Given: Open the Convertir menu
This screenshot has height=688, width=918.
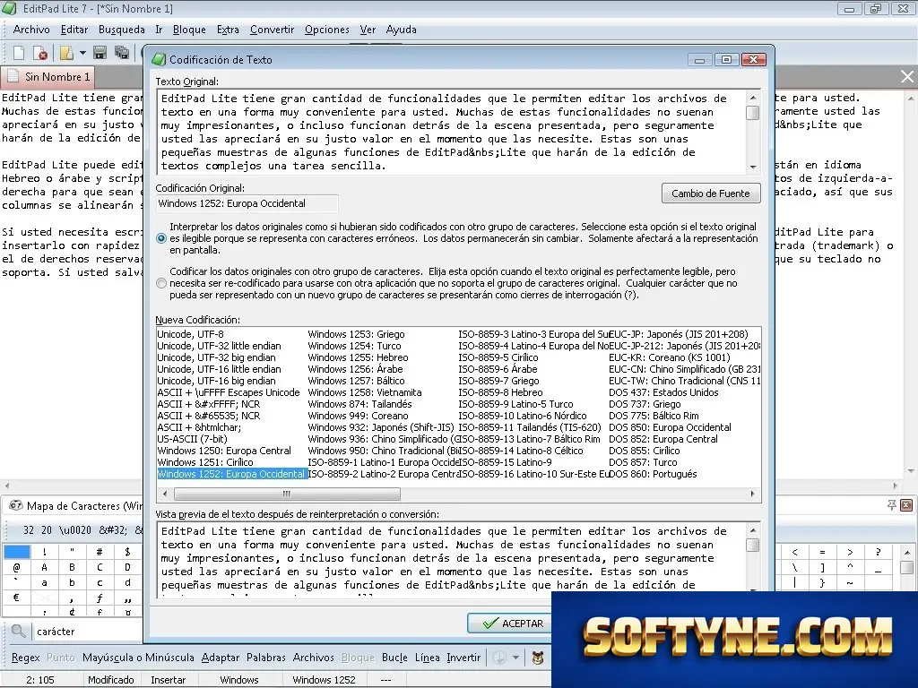Looking at the screenshot, I should [x=273, y=30].
